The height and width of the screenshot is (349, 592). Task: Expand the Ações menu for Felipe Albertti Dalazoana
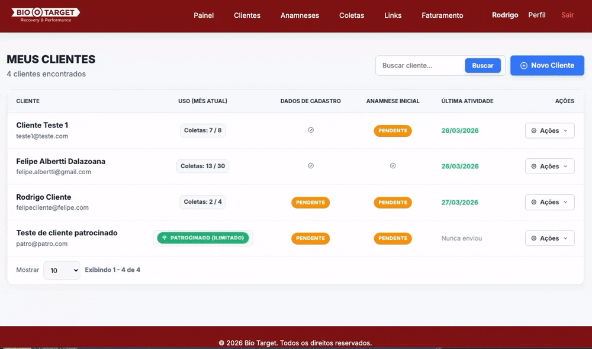pyautogui.click(x=549, y=166)
